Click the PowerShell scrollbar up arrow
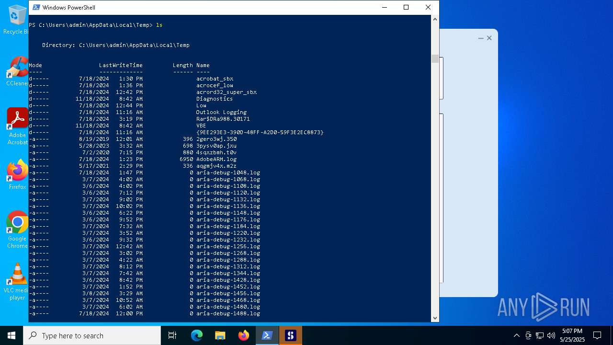 pyautogui.click(x=435, y=19)
